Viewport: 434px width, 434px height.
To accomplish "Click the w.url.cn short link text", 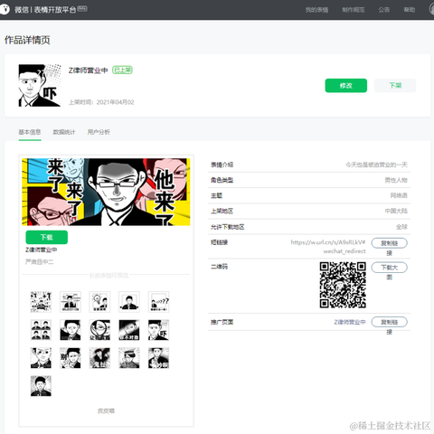I will coord(328,247).
